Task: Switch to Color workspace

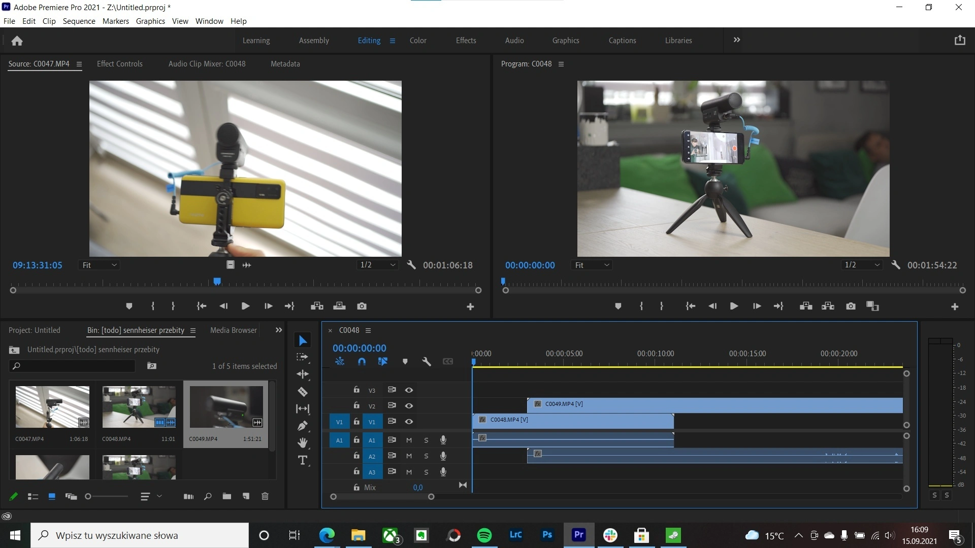Action: click(418, 41)
